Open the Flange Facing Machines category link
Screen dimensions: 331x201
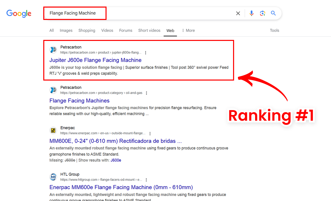pyautogui.click(x=79, y=101)
